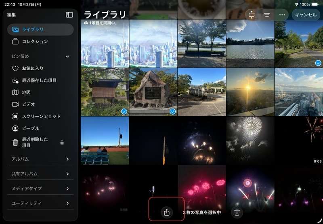Click the 1項目を同期中 sync status text
Viewport: 323px width, 224px height.
click(104, 23)
